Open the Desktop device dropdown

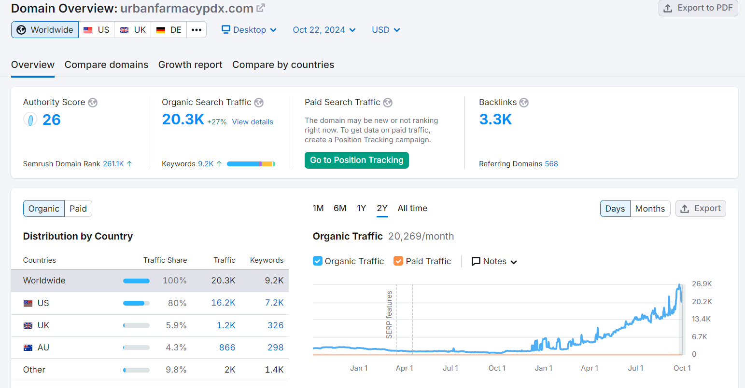249,30
